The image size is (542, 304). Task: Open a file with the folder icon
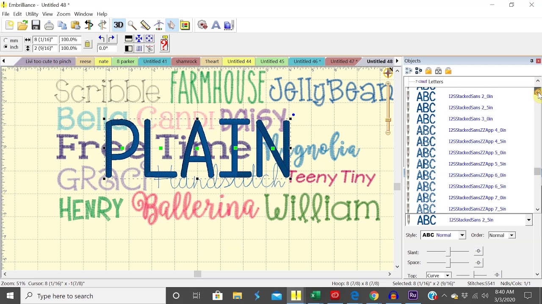point(22,25)
